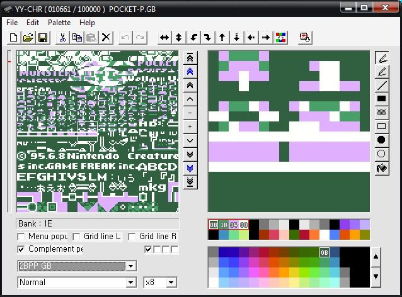
Task: Open the 2BPP GB format dropdown
Action: point(131,266)
